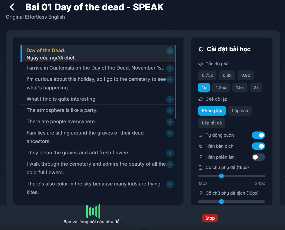Viewport: 285px width, 230px height.
Task: Select Lặp tất cả repeat mode
Action: click(x=212, y=123)
